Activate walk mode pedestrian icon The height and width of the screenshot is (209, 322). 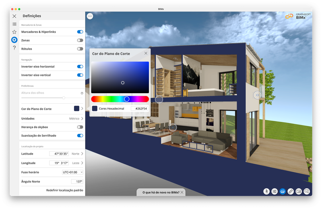266,192
